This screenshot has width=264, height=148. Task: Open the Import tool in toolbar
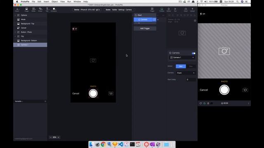coord(17,9)
